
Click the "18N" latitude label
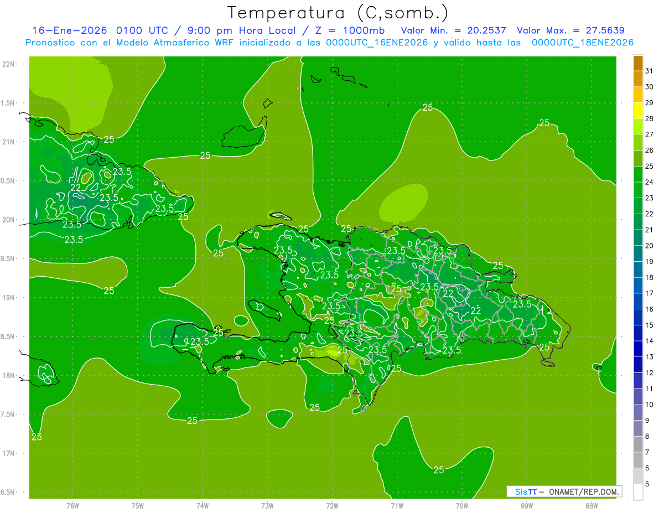(x=9, y=375)
